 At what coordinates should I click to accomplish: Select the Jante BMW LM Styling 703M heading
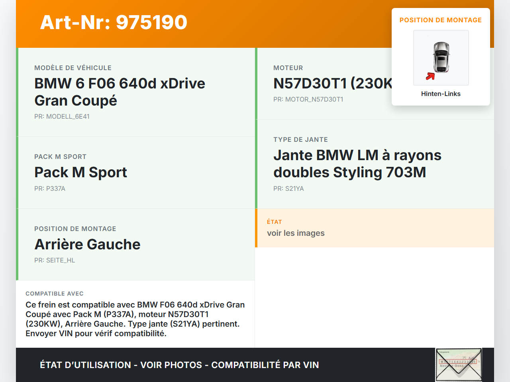[x=357, y=164]
